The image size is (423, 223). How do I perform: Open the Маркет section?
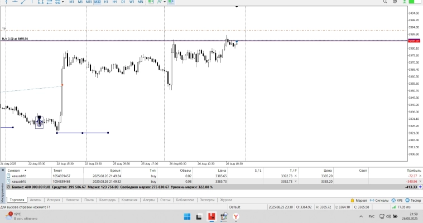(360, 200)
